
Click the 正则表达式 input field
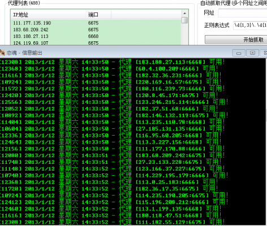[250, 25]
